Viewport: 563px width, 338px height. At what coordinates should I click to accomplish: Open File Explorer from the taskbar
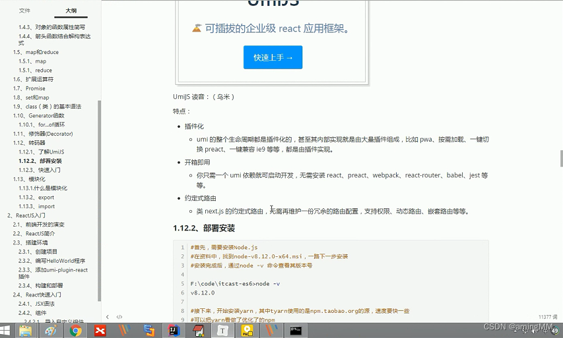click(x=26, y=331)
